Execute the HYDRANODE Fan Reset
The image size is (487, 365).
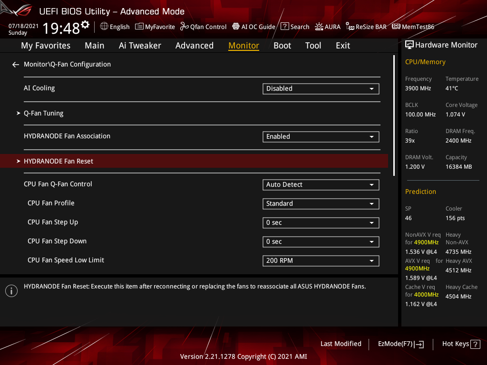[58, 161]
